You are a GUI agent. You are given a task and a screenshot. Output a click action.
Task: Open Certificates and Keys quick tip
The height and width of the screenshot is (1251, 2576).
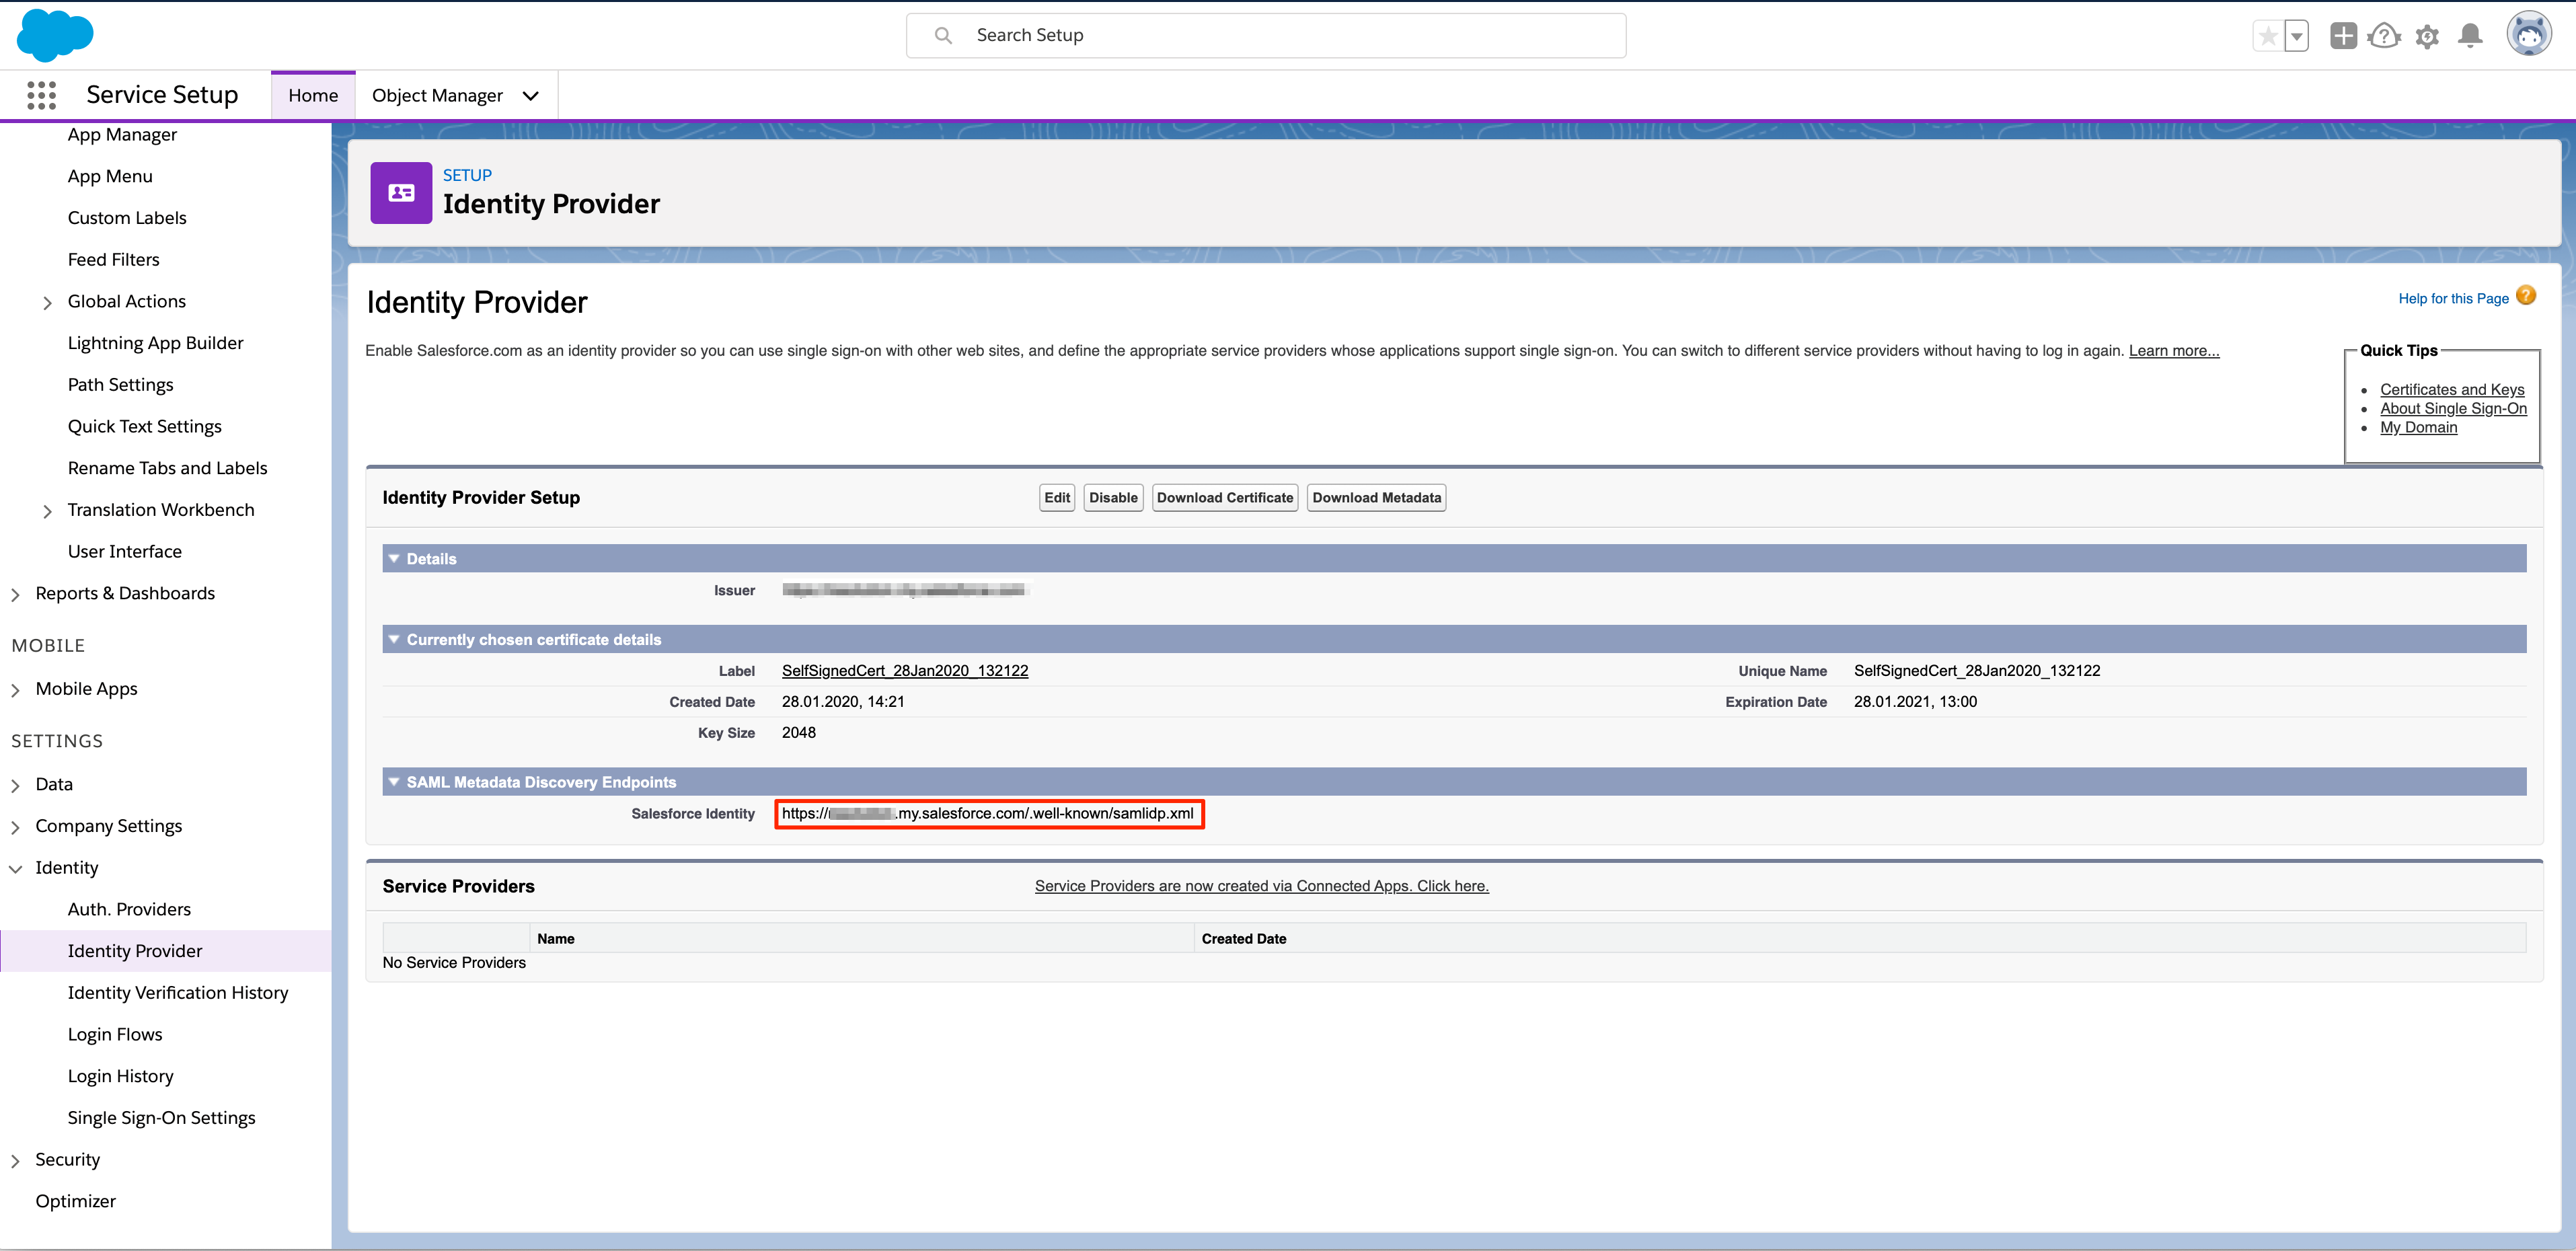tap(2452, 389)
